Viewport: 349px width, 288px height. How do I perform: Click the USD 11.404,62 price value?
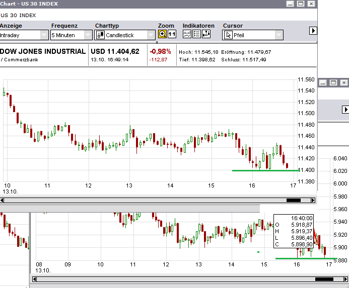click(115, 51)
